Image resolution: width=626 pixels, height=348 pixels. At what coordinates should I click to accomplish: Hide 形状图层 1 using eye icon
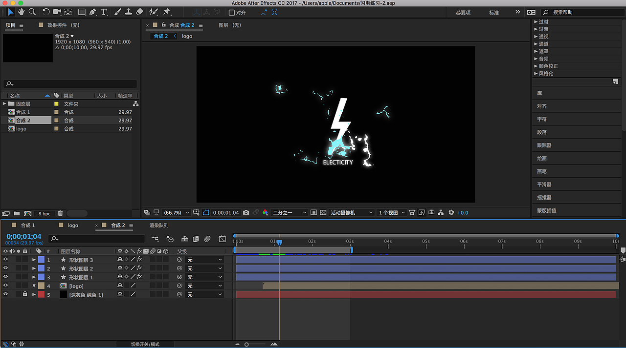[x=5, y=277]
